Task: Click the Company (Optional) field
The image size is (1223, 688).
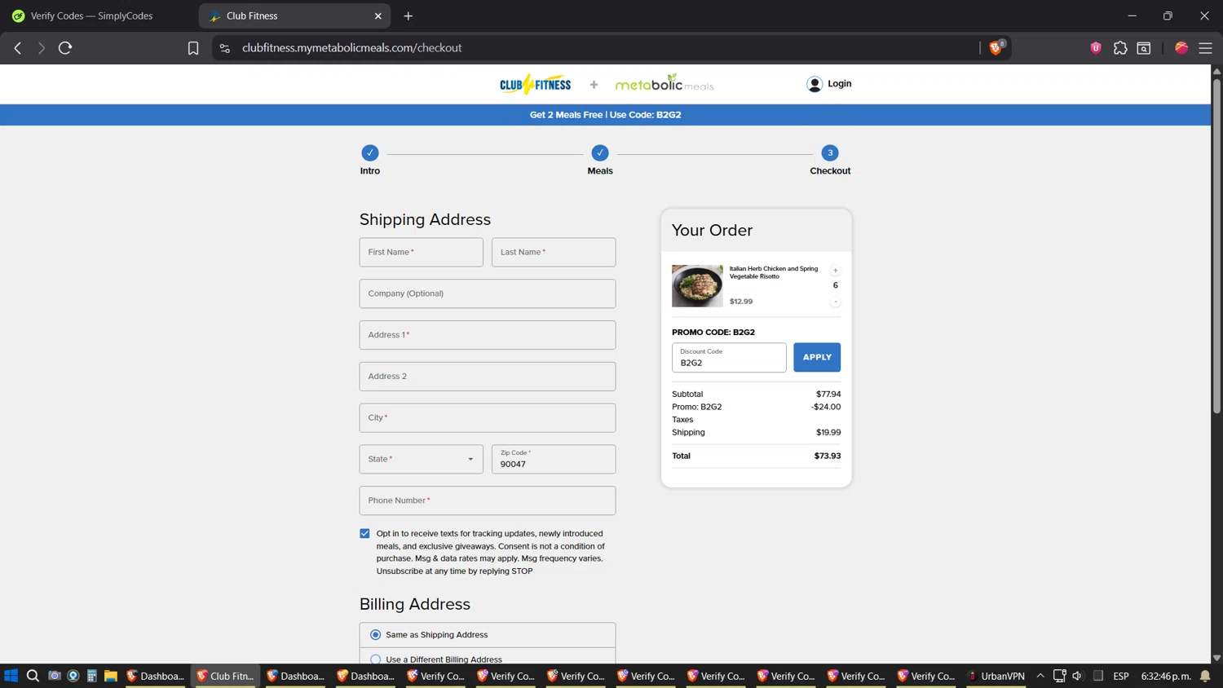Action: pyautogui.click(x=488, y=293)
